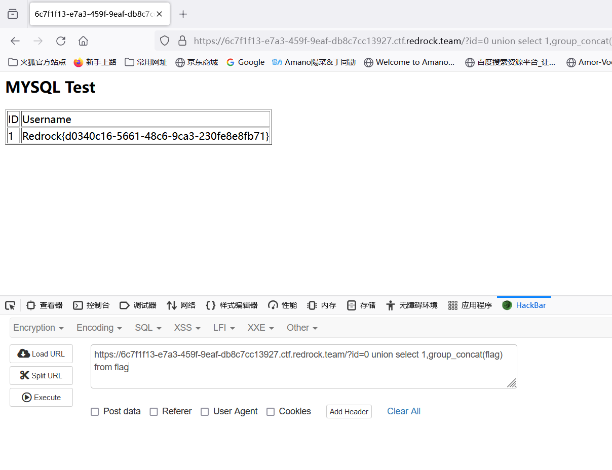Enable Post data checkbox

point(95,412)
